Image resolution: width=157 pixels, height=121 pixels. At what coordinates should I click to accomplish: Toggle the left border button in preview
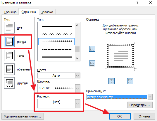pos(111,81)
